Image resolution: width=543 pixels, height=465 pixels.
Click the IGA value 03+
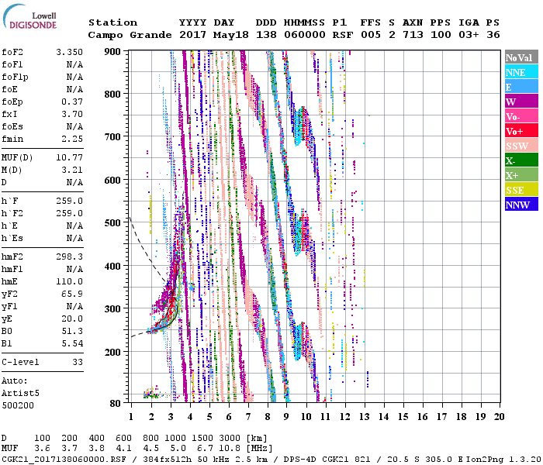point(469,35)
